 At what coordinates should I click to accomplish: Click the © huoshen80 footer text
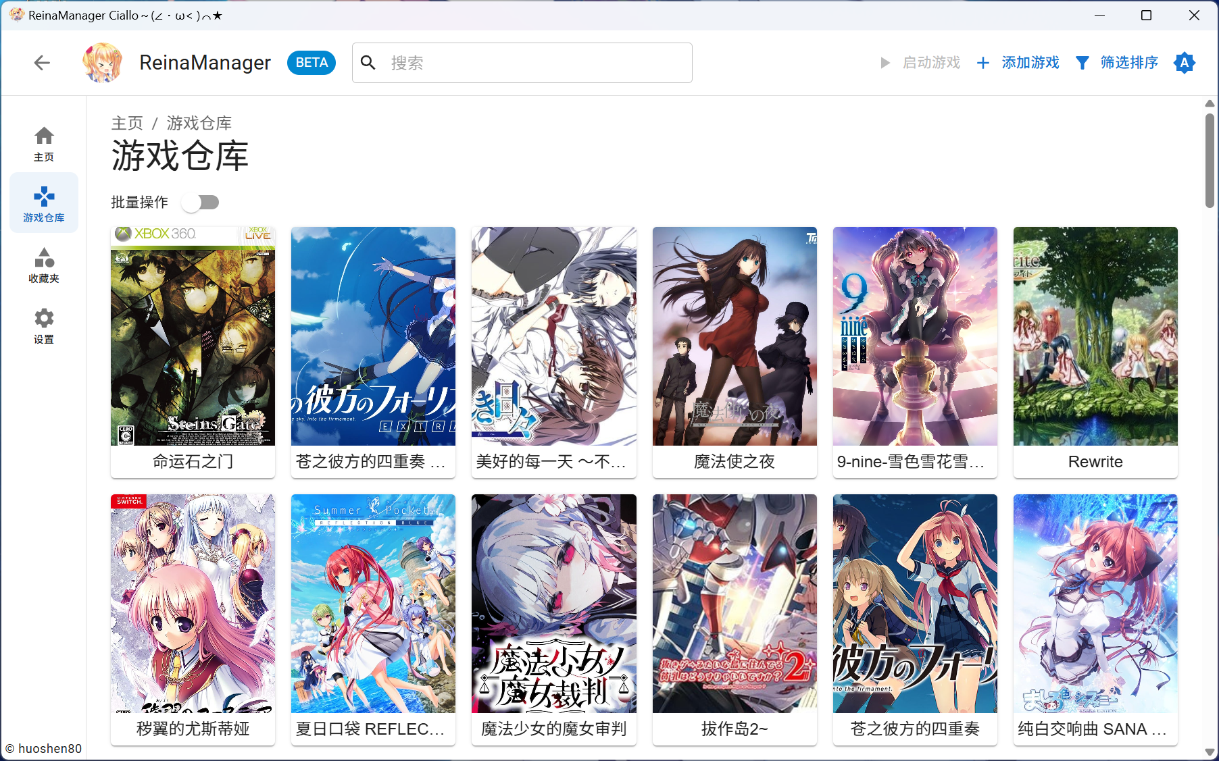tap(44, 748)
